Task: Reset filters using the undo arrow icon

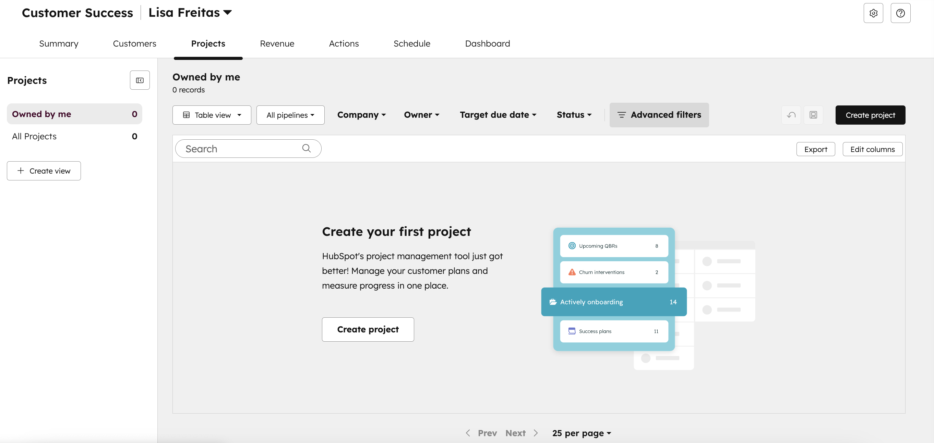Action: coord(791,115)
